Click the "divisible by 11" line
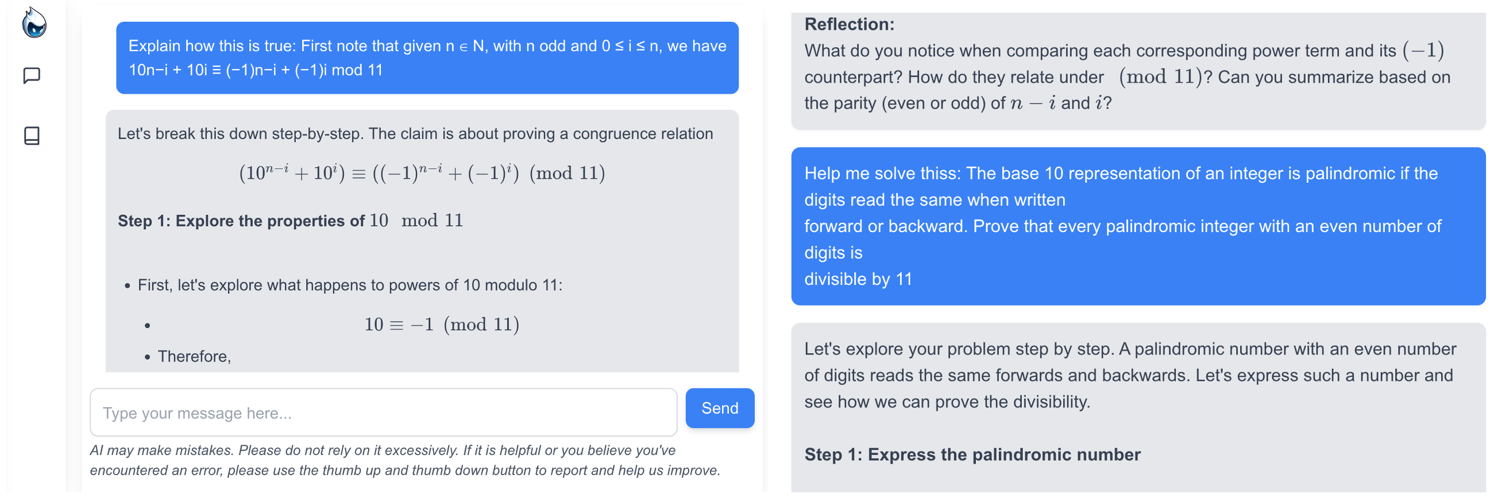Viewport: 1498px width, 501px height. [x=858, y=279]
